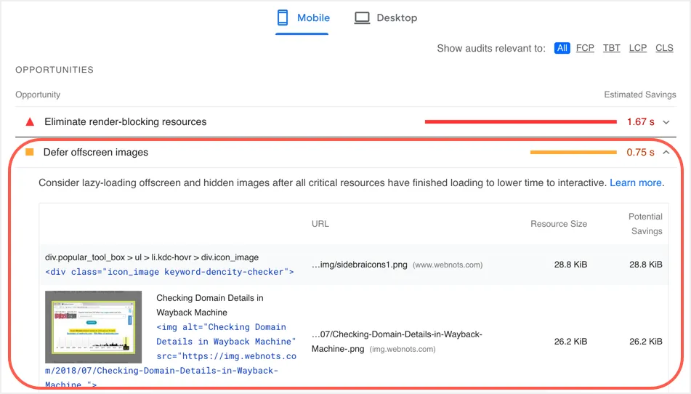This screenshot has width=691, height=394.
Task: Expand the Eliminate render-blocking resources row
Action: (x=126, y=122)
